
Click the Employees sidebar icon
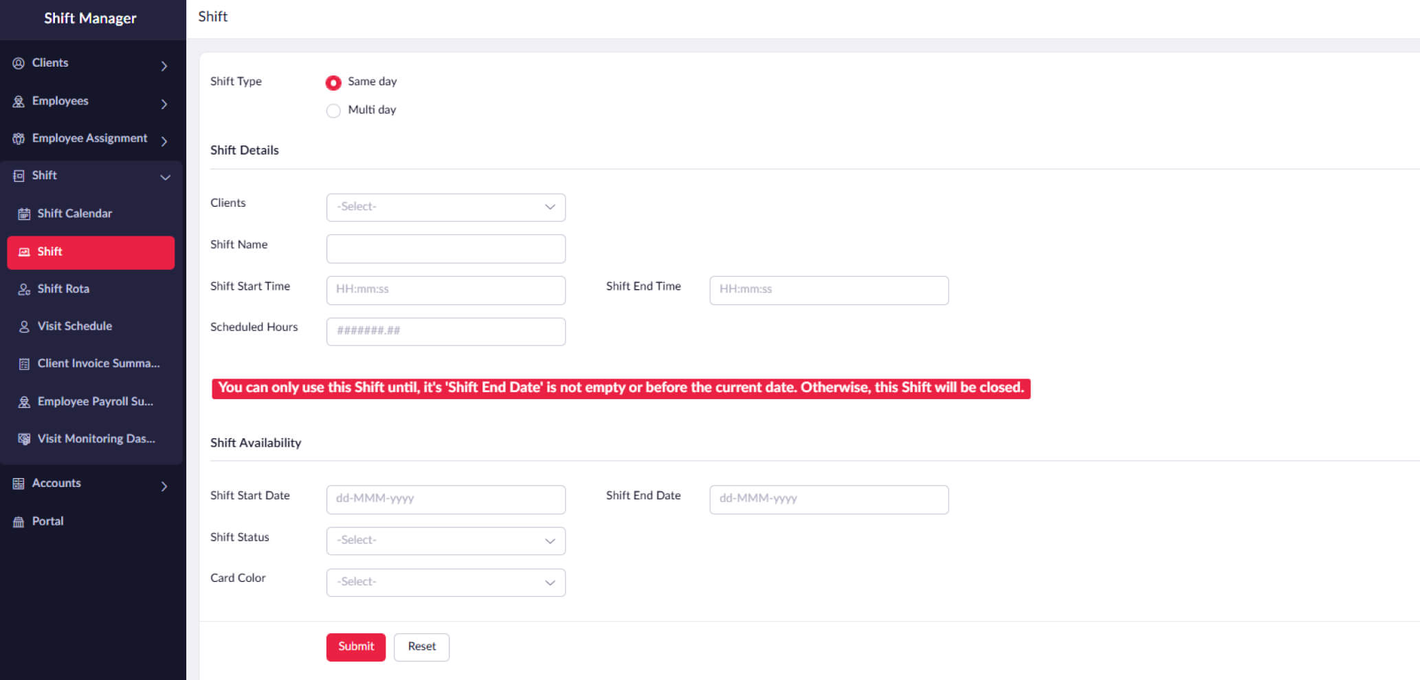click(x=19, y=102)
